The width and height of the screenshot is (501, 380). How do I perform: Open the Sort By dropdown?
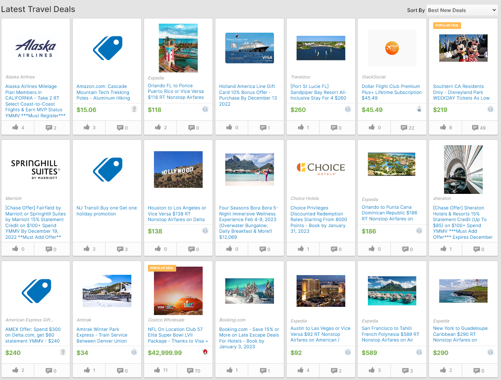click(x=462, y=10)
